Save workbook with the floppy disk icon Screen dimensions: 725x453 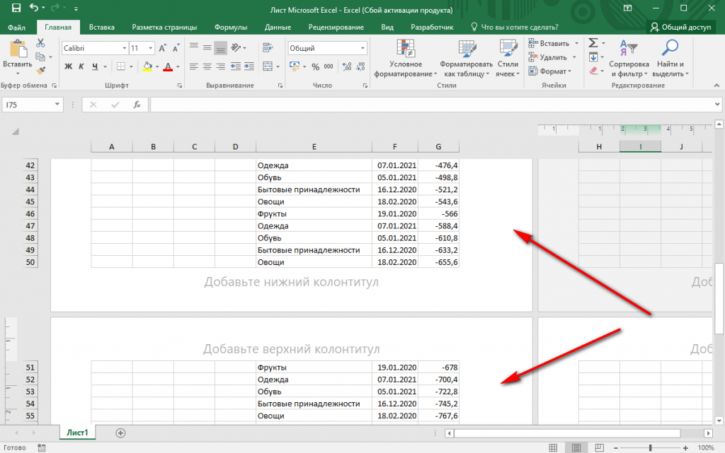click(x=16, y=8)
